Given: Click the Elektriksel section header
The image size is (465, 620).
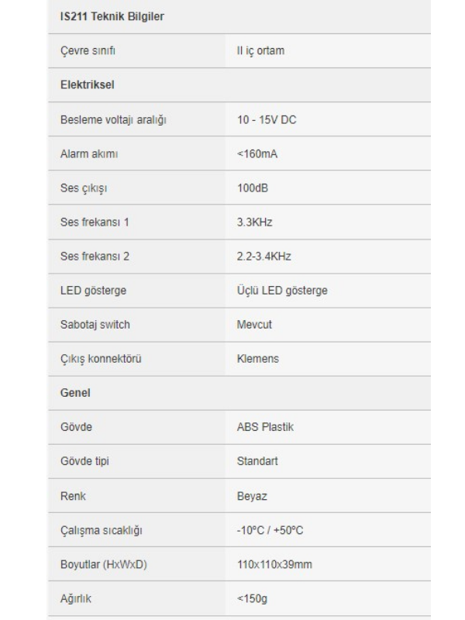Looking at the screenshot, I should [x=87, y=84].
